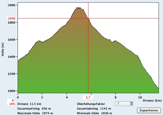Viewport: 163px width, 115px height.
Task: Click the 8 tick on the distance axis
Action: [x=116, y=97]
